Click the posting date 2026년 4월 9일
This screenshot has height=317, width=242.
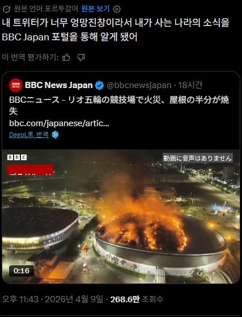coord(74,299)
